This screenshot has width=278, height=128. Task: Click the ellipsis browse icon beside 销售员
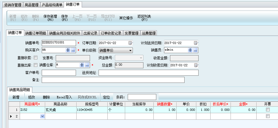tap(195, 50)
